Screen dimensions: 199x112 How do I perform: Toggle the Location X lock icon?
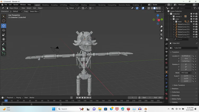tap(193, 56)
